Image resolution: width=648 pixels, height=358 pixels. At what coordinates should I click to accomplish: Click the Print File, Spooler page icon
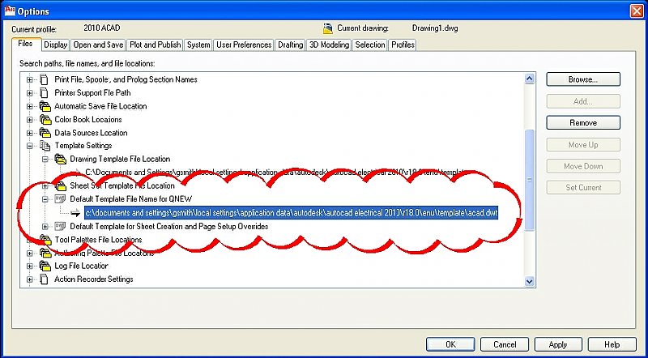44,79
